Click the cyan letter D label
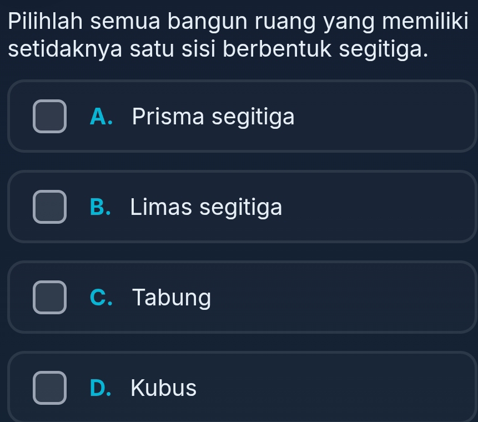The image size is (478, 422). point(98,388)
